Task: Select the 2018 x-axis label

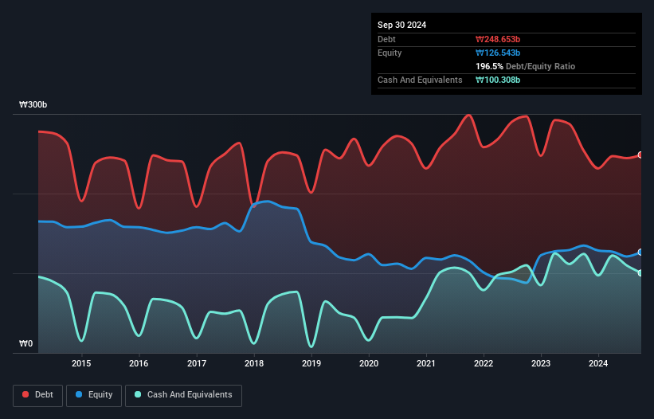Action: [x=254, y=363]
